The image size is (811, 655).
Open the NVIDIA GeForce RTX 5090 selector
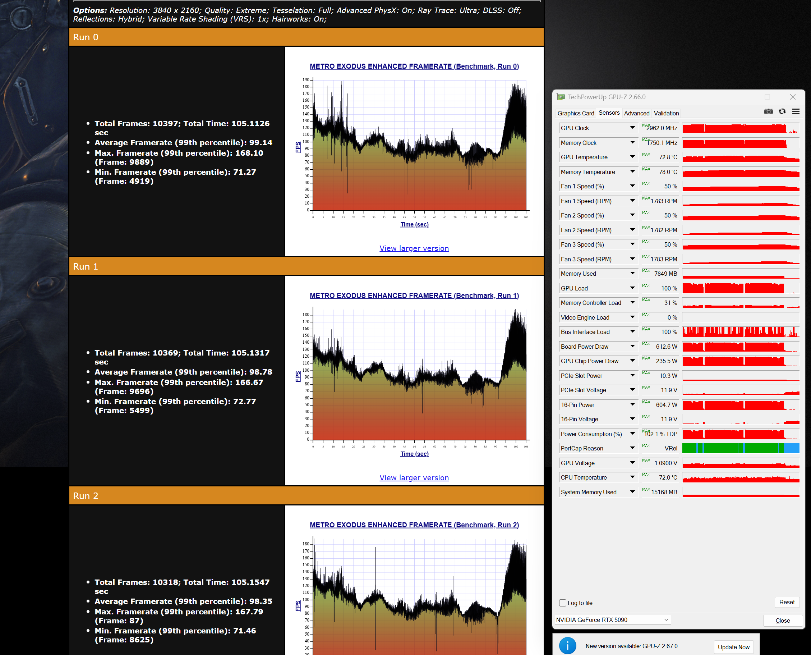point(612,619)
